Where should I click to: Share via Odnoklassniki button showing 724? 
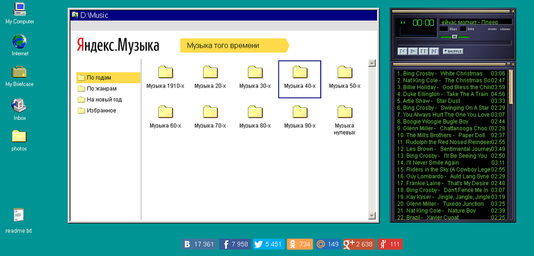click(300, 244)
